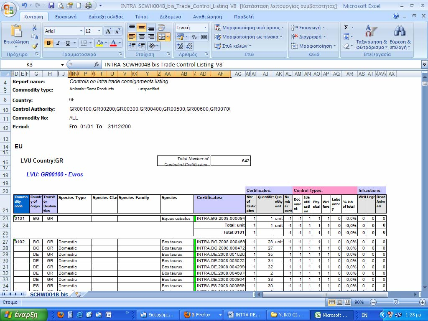Click Εισαγωγή cells insert button
Screen dimensions: 428x321
tap(308, 28)
